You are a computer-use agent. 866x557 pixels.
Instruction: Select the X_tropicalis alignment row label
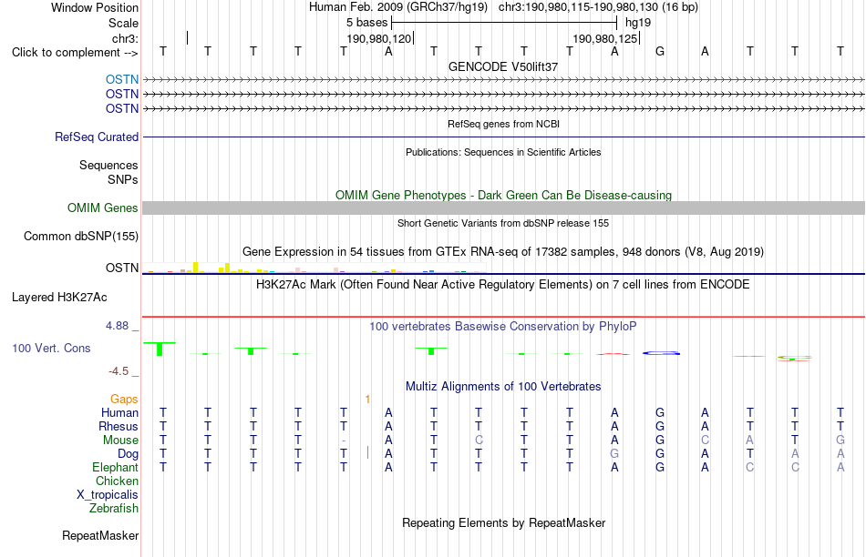[x=108, y=495]
